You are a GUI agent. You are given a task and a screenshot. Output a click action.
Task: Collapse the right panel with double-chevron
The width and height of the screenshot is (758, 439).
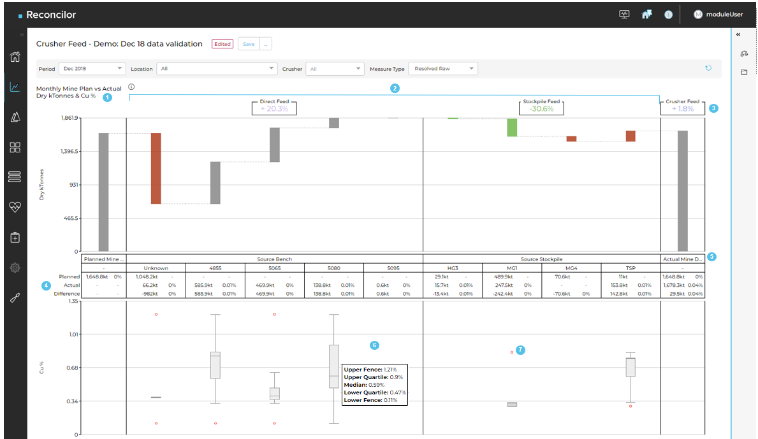tap(738, 35)
